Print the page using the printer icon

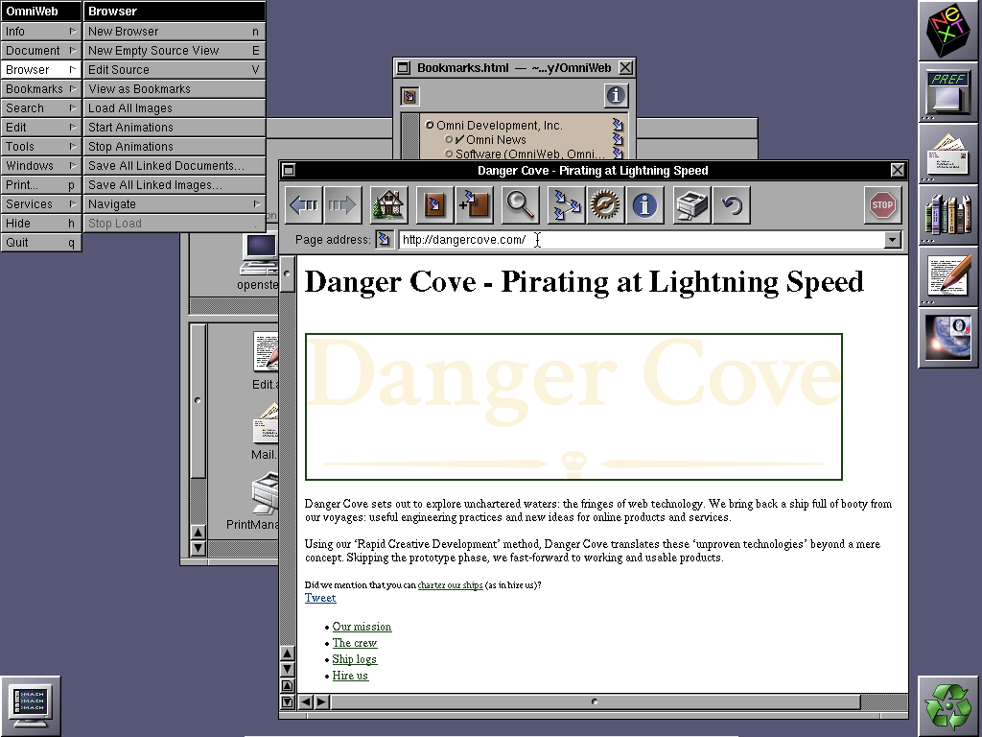692,205
